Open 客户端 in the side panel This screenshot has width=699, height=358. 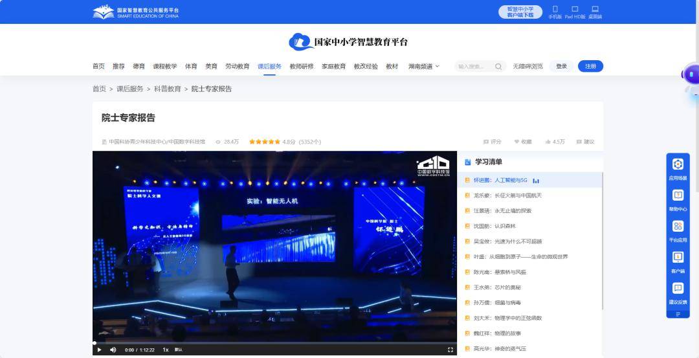(x=678, y=263)
